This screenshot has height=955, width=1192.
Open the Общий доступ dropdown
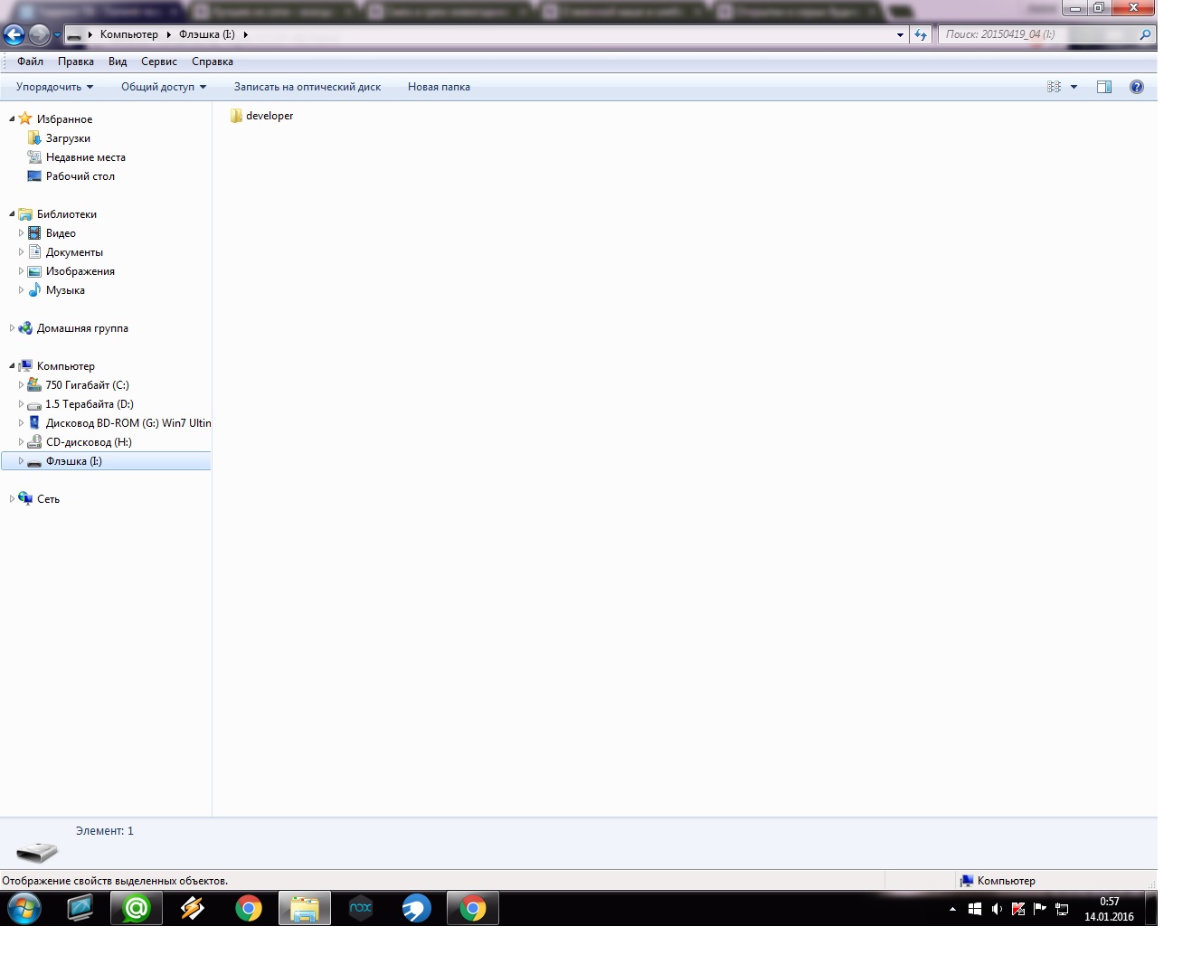(x=164, y=87)
